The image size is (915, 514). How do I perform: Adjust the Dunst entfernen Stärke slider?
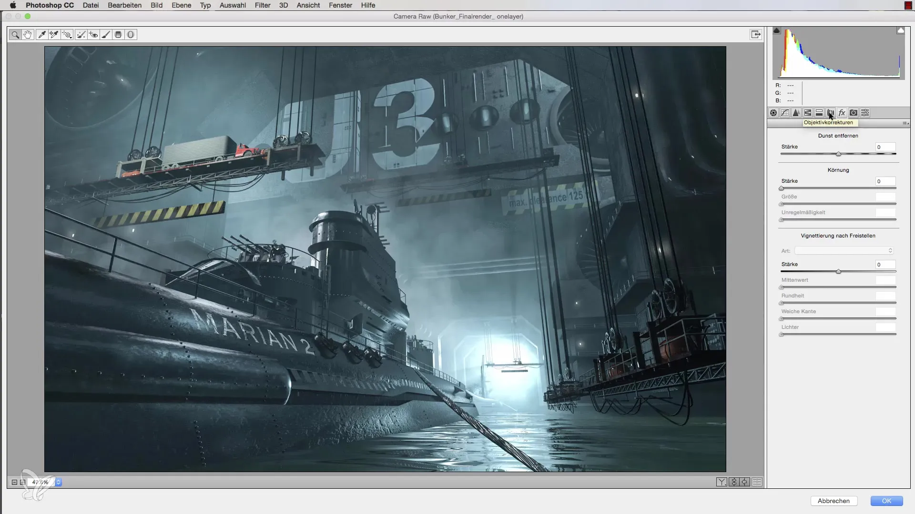(x=838, y=154)
